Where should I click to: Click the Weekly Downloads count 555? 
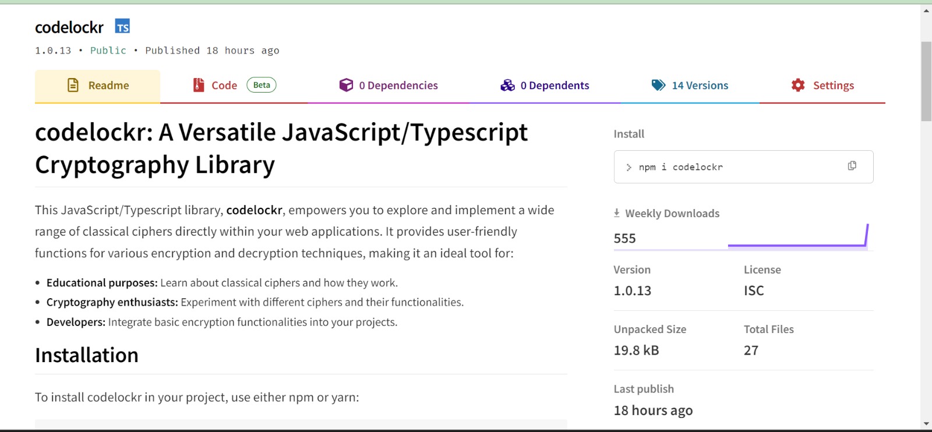[x=624, y=238]
